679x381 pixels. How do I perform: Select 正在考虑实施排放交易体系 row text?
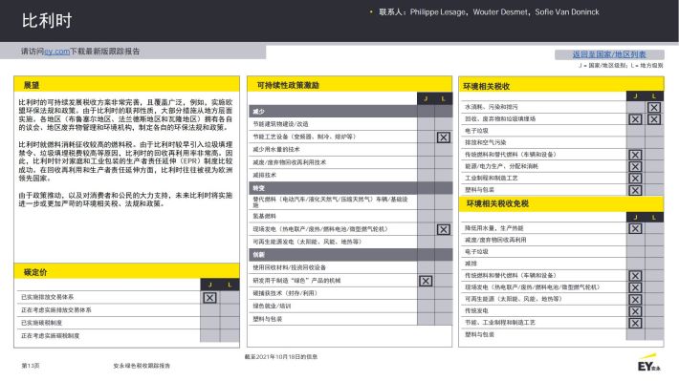pos(55,310)
